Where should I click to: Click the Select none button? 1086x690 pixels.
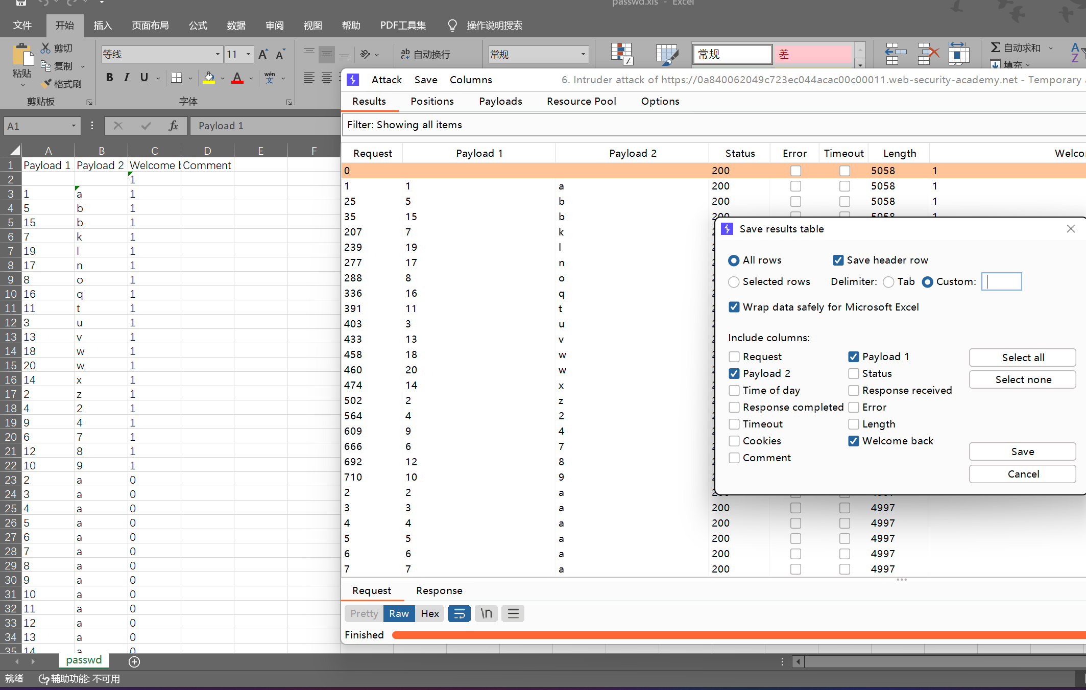click(1023, 379)
